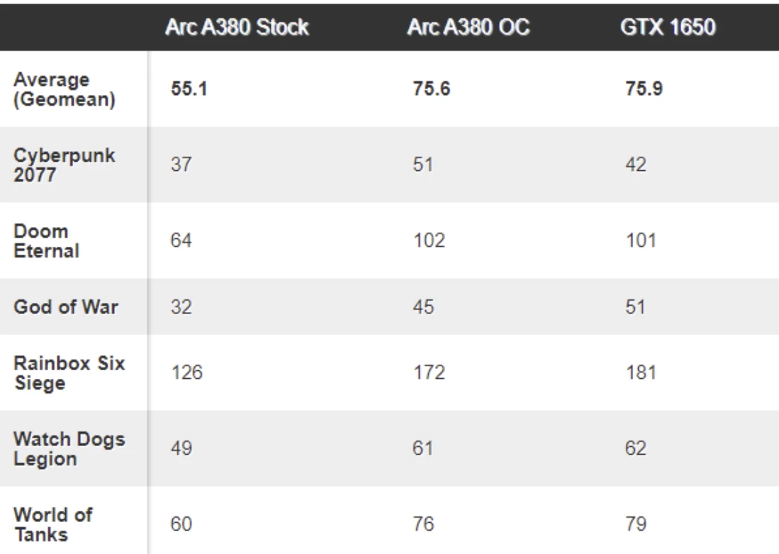Click the Arc A380 Stock column header
Image resolution: width=779 pixels, height=554 pixels.
pyautogui.click(x=237, y=27)
